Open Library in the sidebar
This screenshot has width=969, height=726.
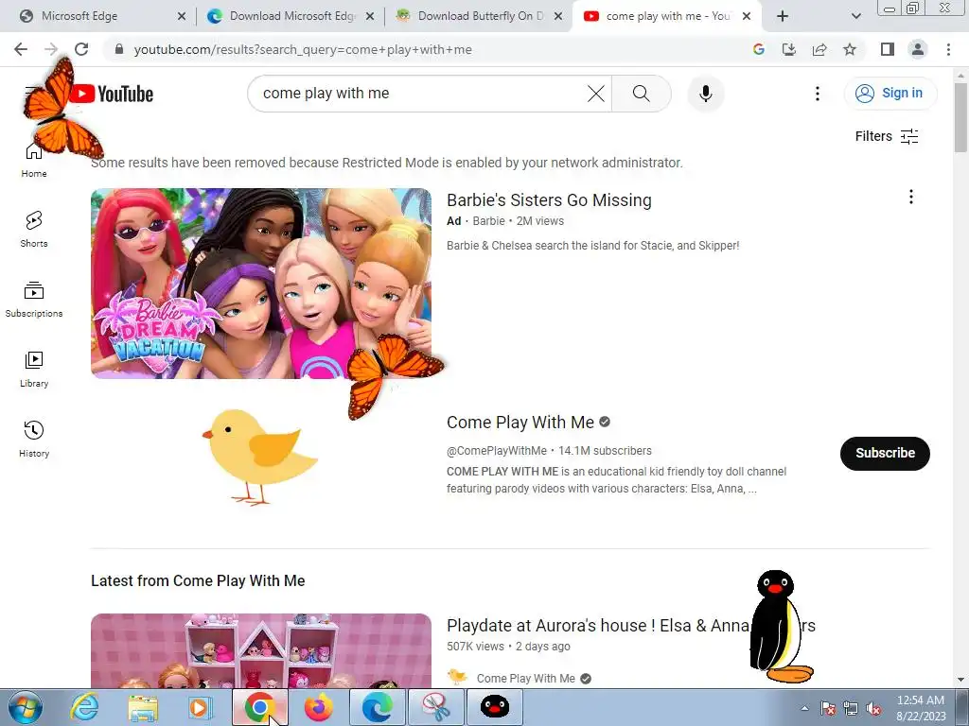pos(34,370)
